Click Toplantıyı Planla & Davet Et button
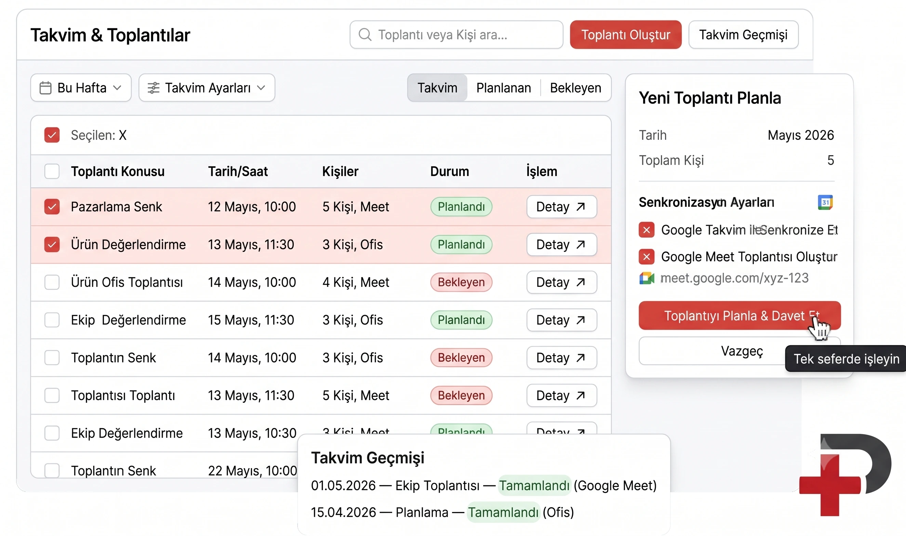This screenshot has height=536, width=906. [x=740, y=315]
